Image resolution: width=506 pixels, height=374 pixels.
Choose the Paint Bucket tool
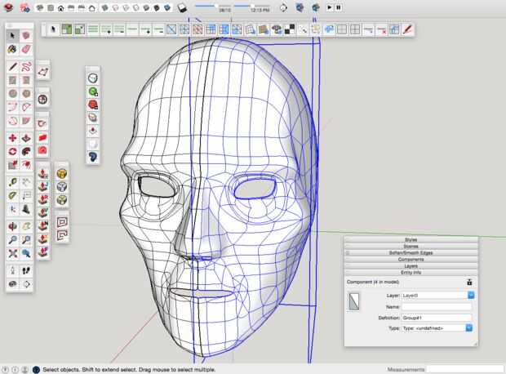(12, 50)
